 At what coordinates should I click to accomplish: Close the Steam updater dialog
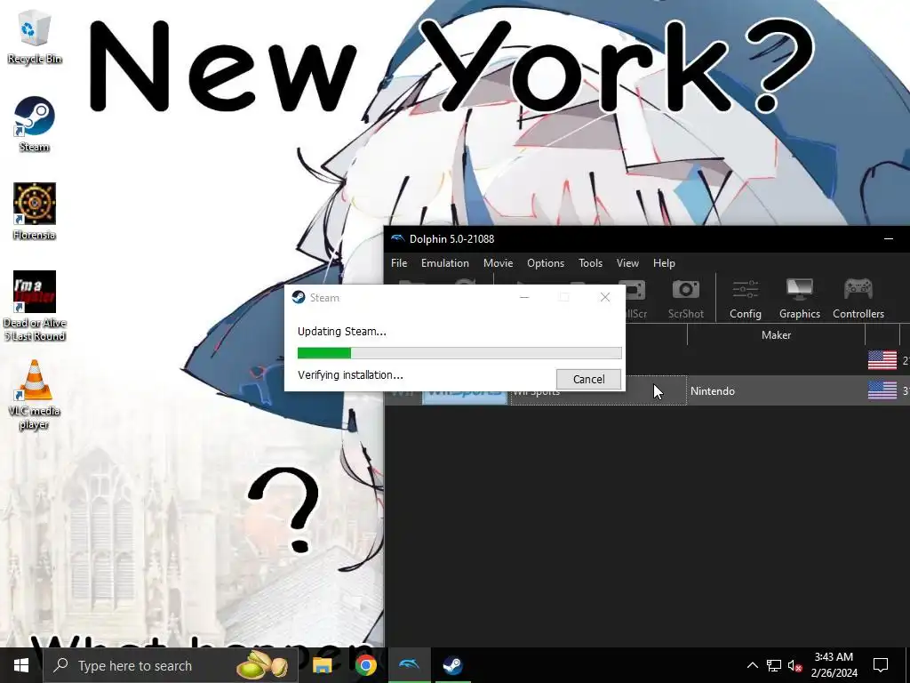pos(604,297)
